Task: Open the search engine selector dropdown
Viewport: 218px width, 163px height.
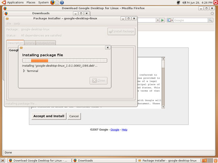Action: coord(170,20)
